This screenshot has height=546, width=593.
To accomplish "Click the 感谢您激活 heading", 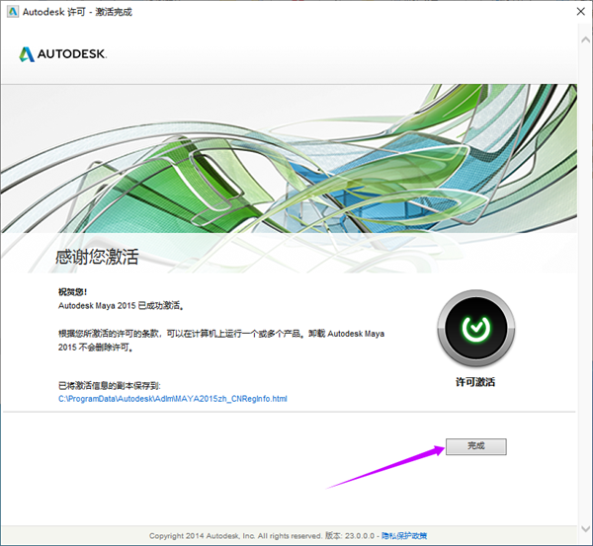I will (x=97, y=259).
